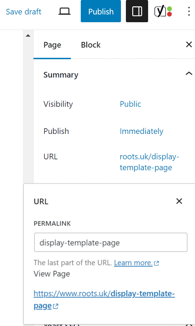Click the scroll-up arrow
This screenshot has width=195, height=326.
click(x=28, y=36)
